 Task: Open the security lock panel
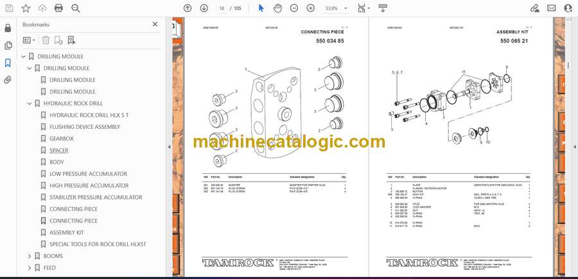coord(8,28)
